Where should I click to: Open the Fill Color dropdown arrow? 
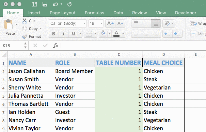109,34
